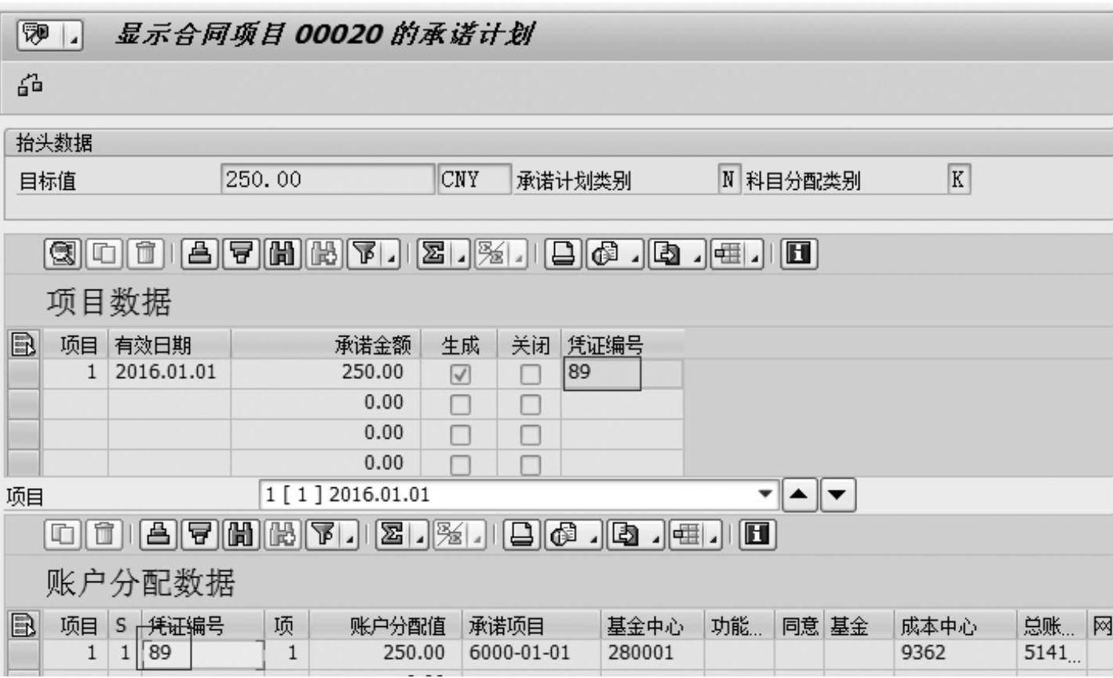Click 凭证编号 cell 89 in 账户分配数据 table
This screenshot has height=678, width=1113.
click(x=203, y=653)
